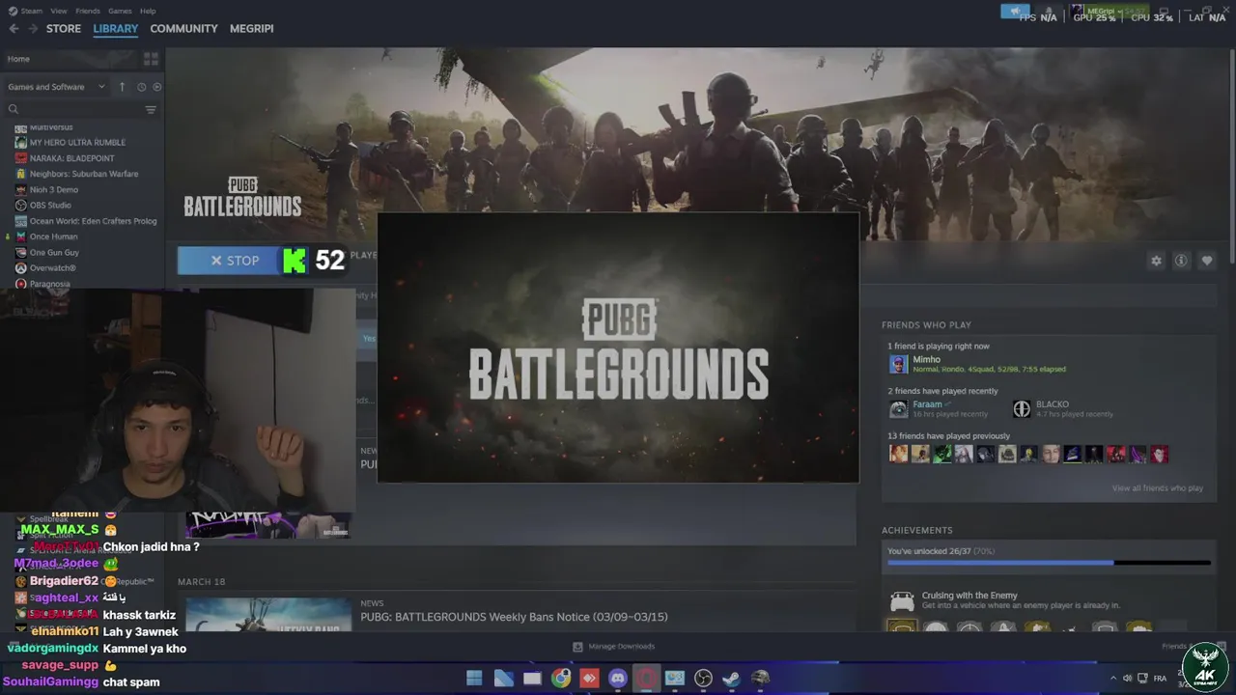The height and width of the screenshot is (695, 1236).
Task: Select Nioh 3 Demo in library
Action: point(53,189)
